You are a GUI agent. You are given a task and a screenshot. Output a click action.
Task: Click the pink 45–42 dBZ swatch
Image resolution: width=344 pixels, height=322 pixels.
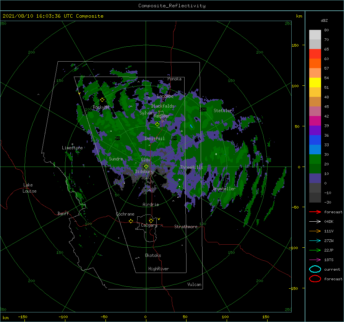point(315,111)
